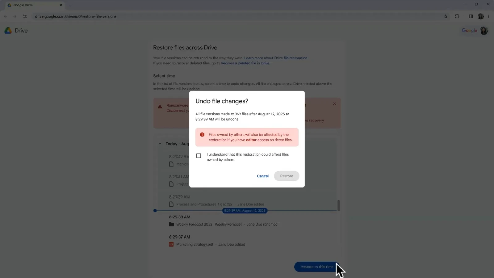
Task: Click Restore to this time button
Action: pos(316,267)
